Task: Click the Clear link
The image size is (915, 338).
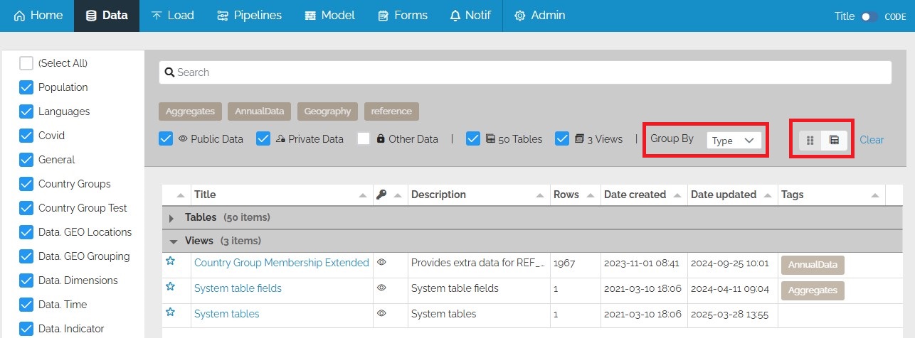Action: pos(872,140)
